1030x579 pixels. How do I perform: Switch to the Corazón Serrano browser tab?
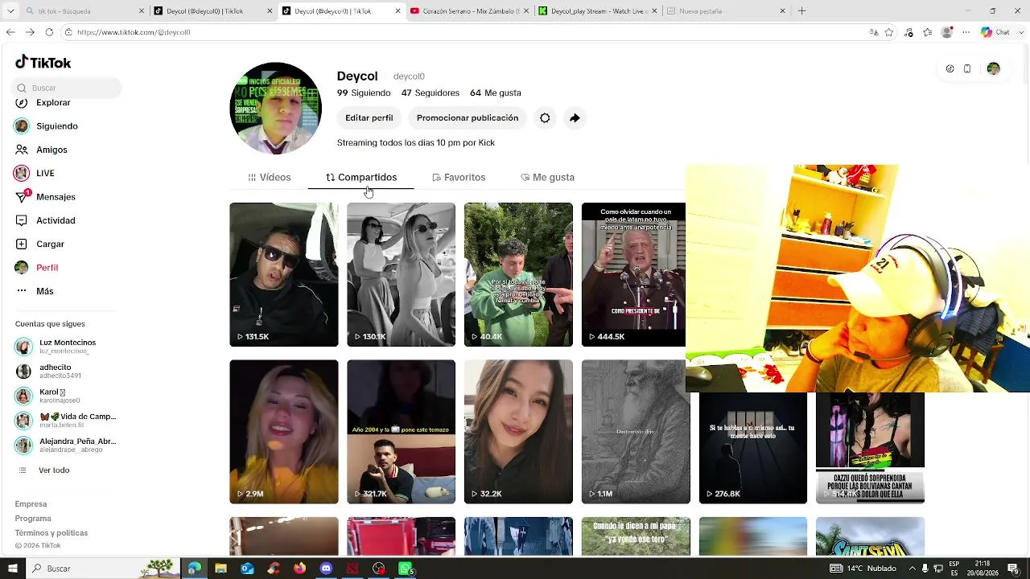pos(471,11)
